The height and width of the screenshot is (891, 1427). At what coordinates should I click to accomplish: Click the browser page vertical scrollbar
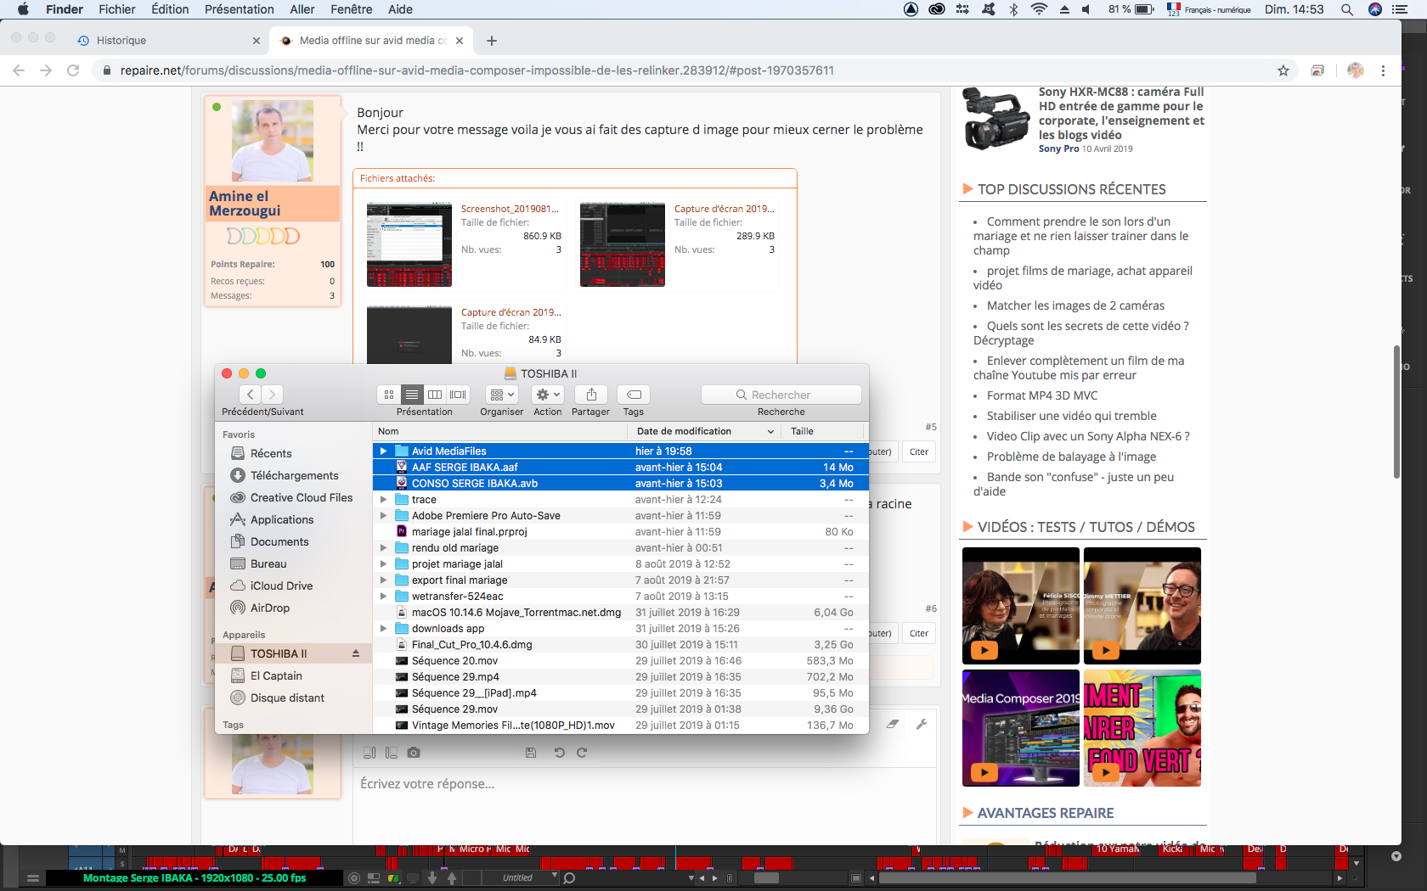(1396, 412)
